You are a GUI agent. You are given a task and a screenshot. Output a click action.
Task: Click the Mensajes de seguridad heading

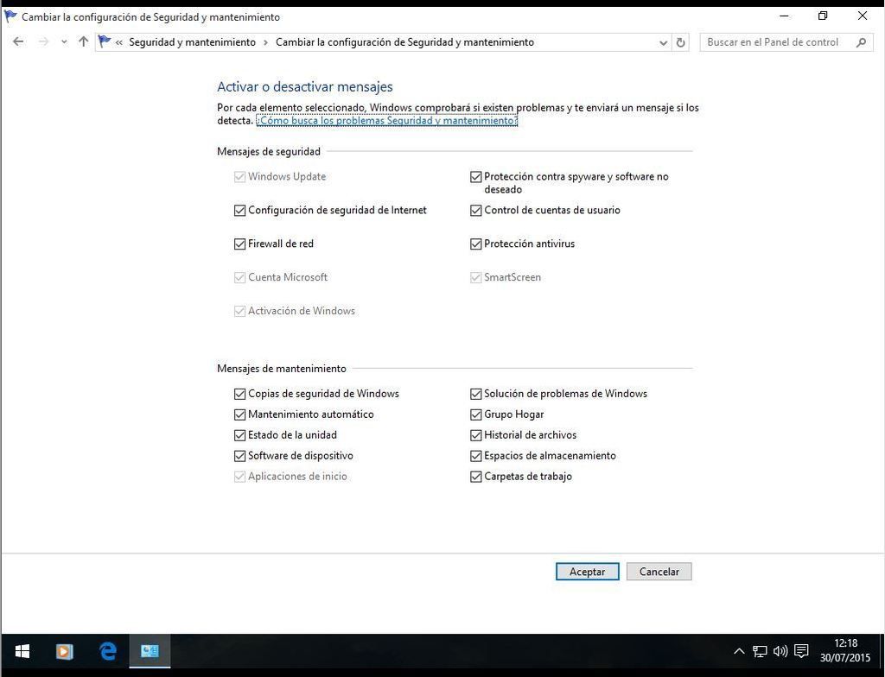[269, 151]
